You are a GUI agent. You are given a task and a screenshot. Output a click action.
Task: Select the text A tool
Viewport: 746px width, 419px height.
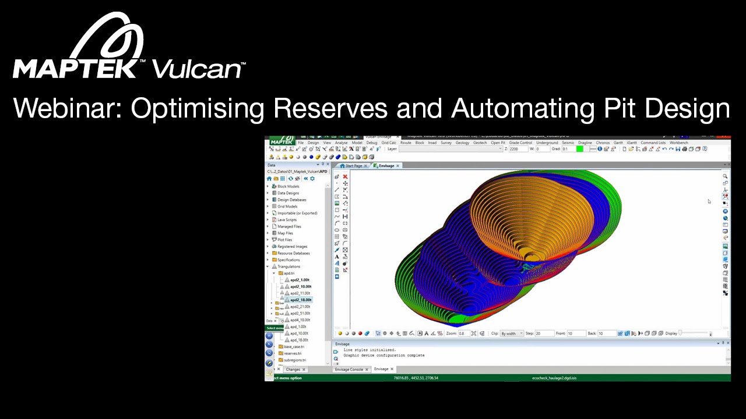(337, 257)
